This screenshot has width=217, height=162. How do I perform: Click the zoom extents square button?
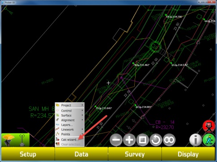(142, 140)
